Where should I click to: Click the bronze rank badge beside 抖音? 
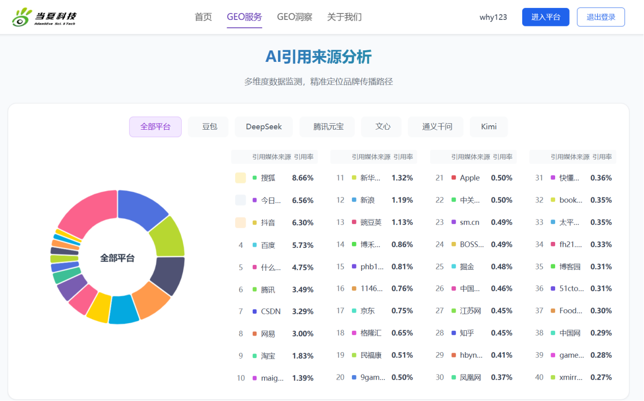tap(240, 222)
